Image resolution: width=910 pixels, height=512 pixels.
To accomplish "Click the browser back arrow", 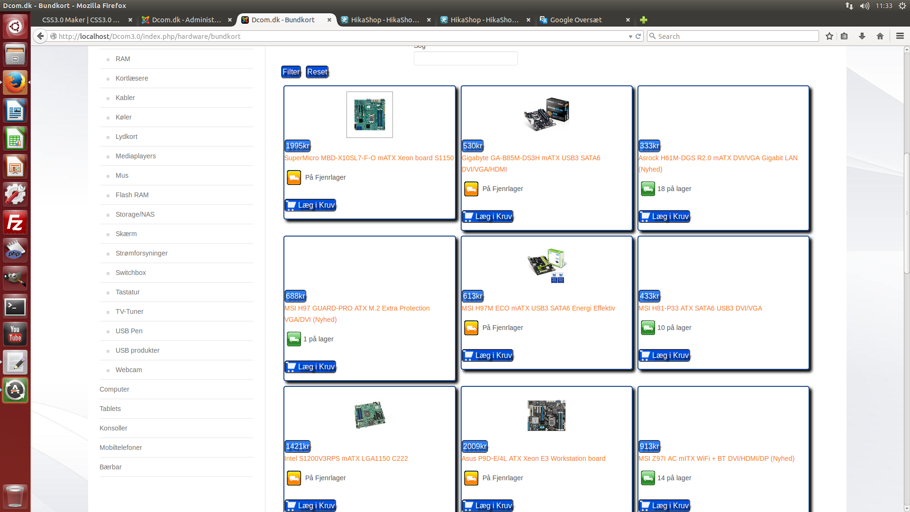I will 41,37.
